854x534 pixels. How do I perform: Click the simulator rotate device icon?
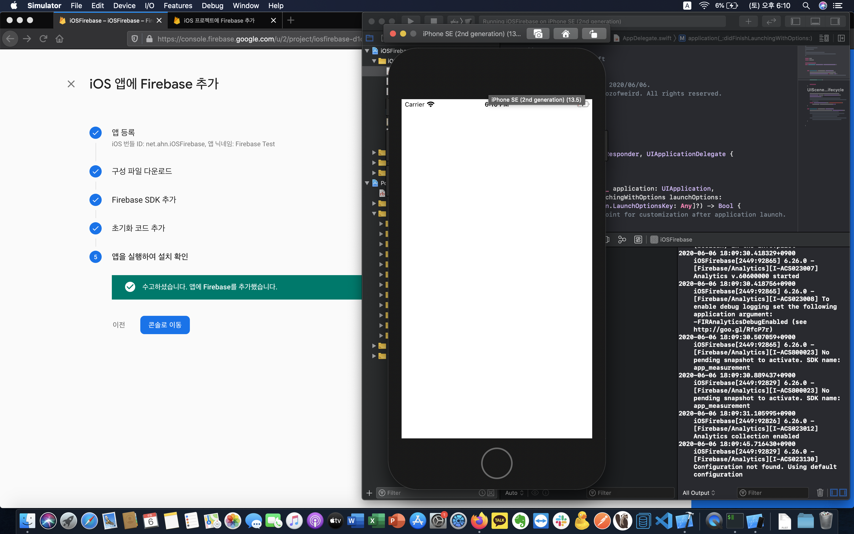click(x=593, y=34)
